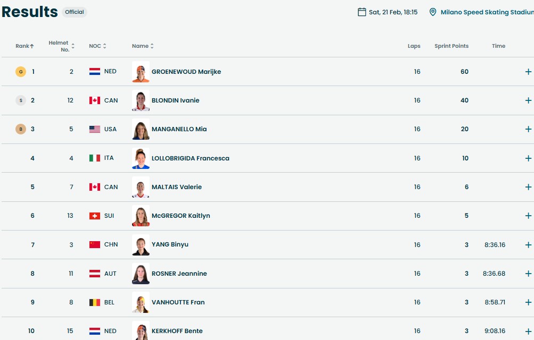
Task: Click the Switzerland flag icon
Action: (x=95, y=216)
